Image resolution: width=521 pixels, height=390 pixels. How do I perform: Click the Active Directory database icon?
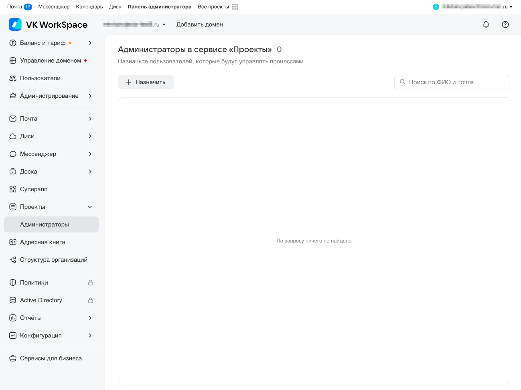(13, 300)
